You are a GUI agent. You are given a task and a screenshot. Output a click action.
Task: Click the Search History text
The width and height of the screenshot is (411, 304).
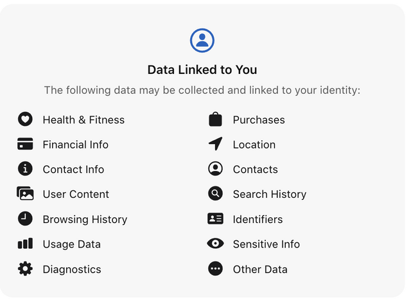[269, 194]
